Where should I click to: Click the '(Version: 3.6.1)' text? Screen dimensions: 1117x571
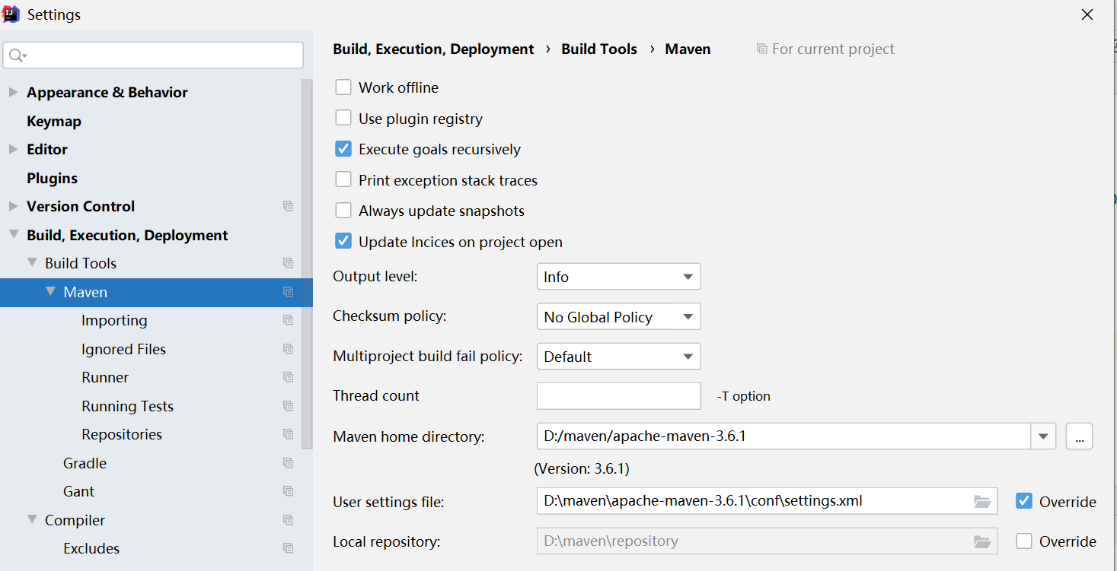pos(582,468)
